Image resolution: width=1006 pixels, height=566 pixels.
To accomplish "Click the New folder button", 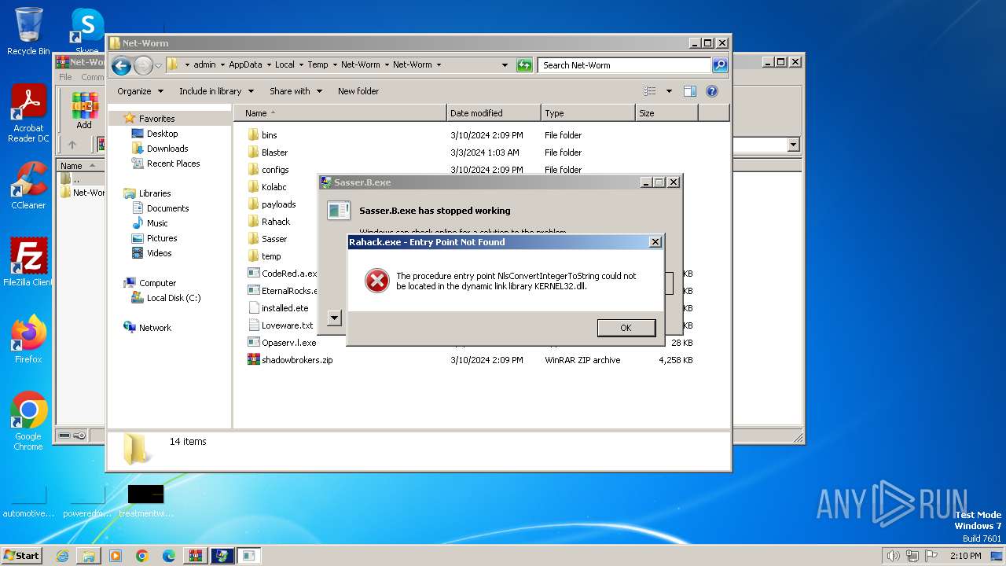I will 358,91.
